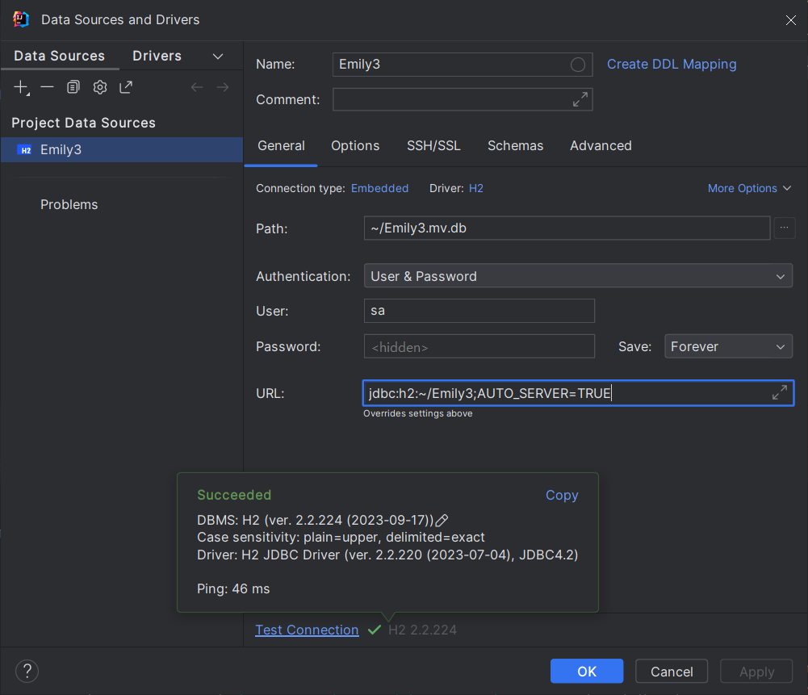The height and width of the screenshot is (695, 808).
Task: Click the 'Case sensitivity: plain=upper' line
Action: click(x=341, y=538)
